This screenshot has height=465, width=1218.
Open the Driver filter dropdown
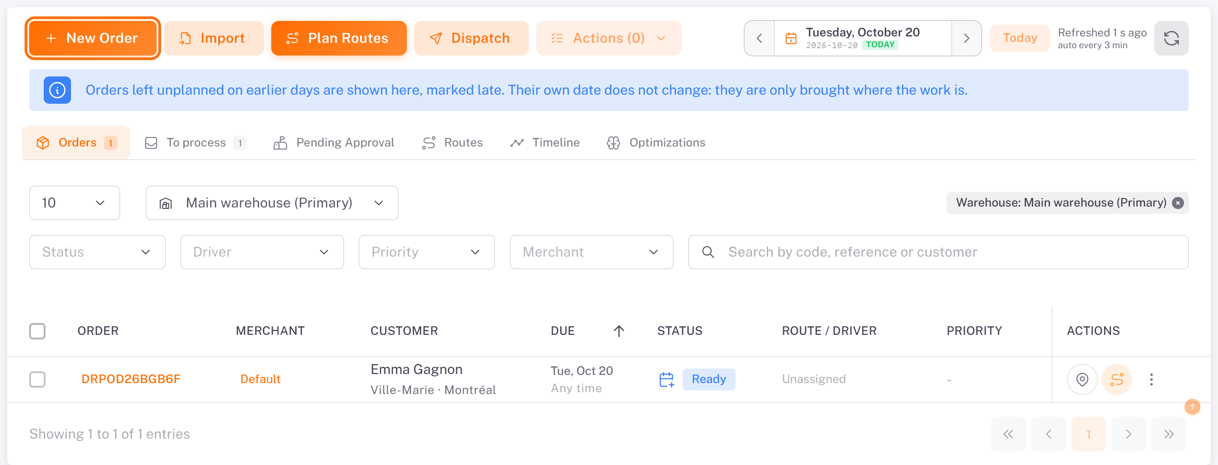262,252
